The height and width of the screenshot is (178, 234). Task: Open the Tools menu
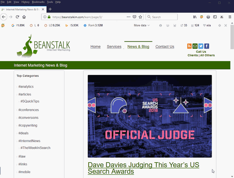(x=50, y=2)
